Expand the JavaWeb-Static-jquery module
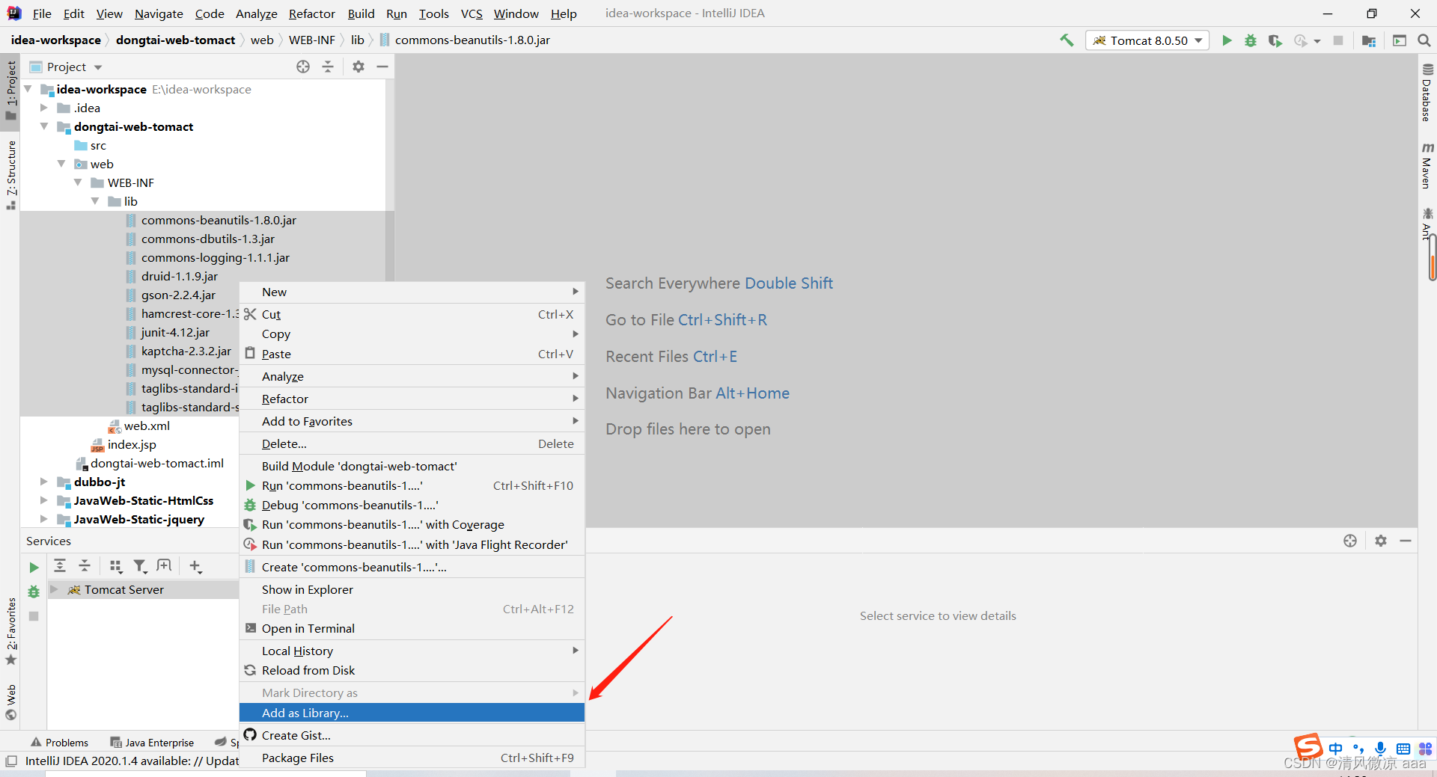The image size is (1437, 777). pos(44,519)
